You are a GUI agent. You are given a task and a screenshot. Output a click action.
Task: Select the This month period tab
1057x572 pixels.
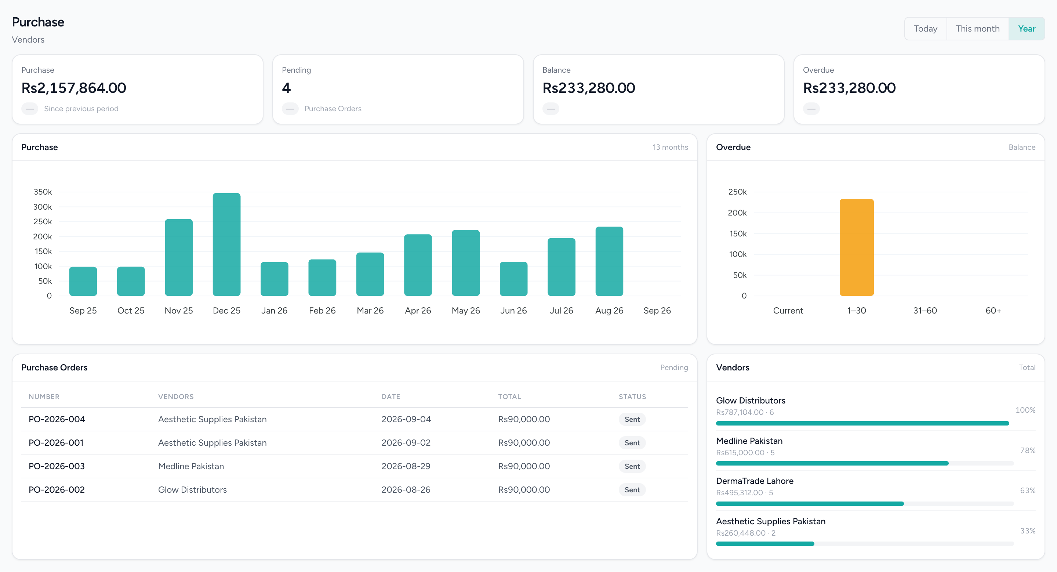pos(977,29)
